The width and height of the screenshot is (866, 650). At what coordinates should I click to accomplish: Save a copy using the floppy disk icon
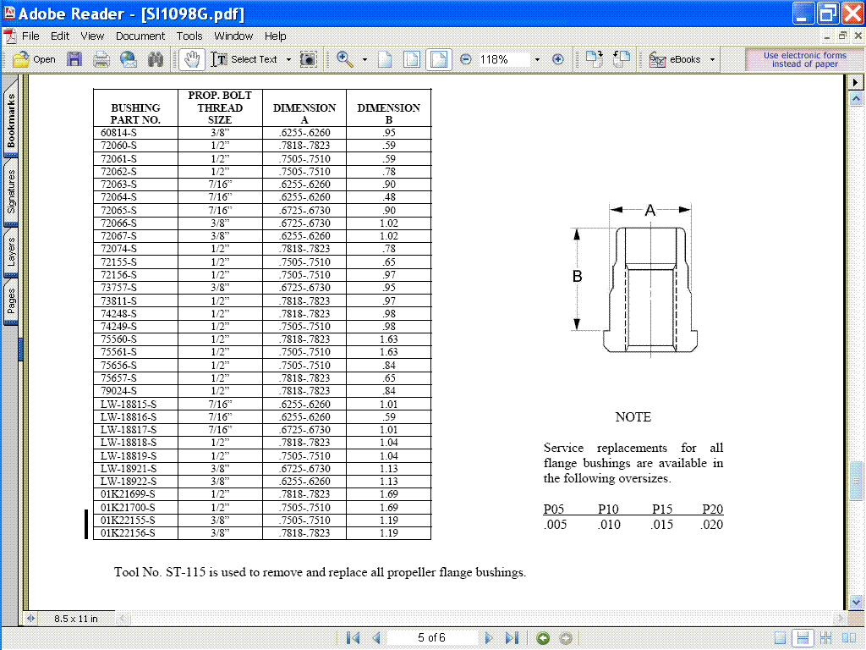pos(74,59)
